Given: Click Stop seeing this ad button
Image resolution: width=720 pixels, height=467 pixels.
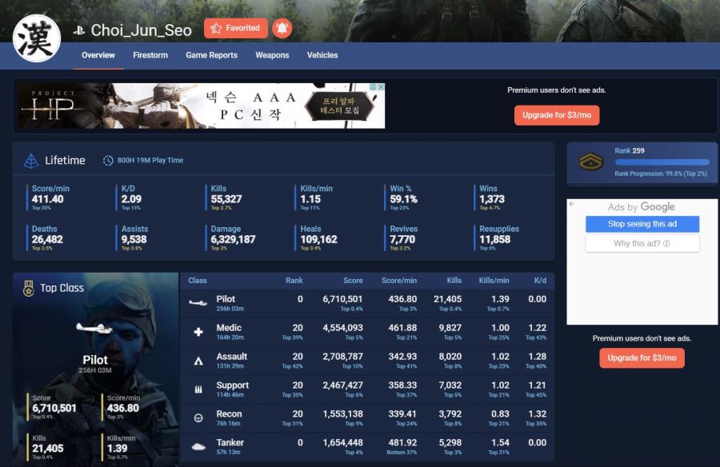Looking at the screenshot, I should point(642,224).
